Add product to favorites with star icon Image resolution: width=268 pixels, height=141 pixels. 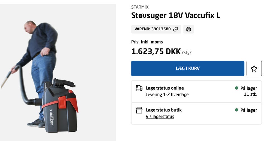[x=254, y=68]
